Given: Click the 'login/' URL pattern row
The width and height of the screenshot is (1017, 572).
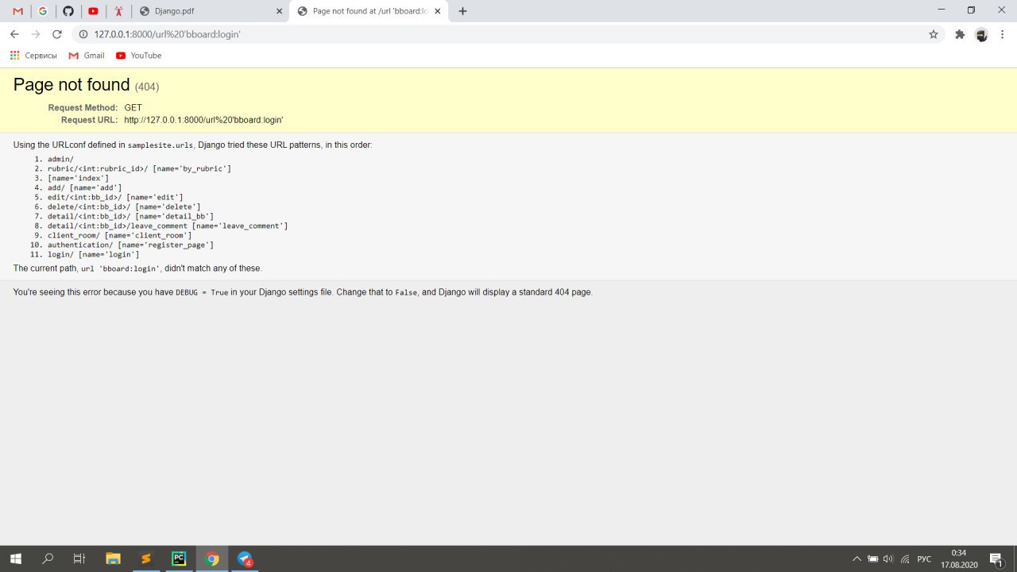Looking at the screenshot, I should 93,254.
